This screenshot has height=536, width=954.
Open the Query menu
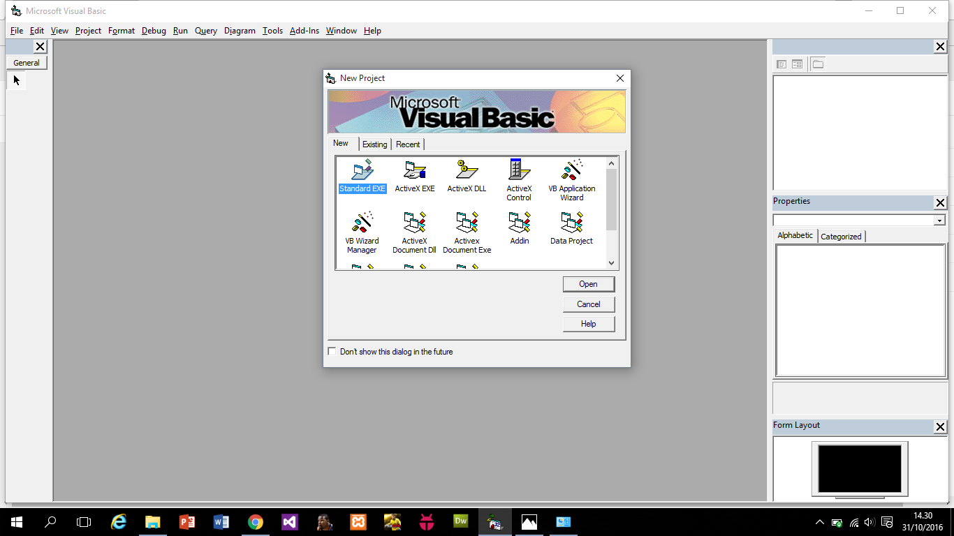coord(206,31)
